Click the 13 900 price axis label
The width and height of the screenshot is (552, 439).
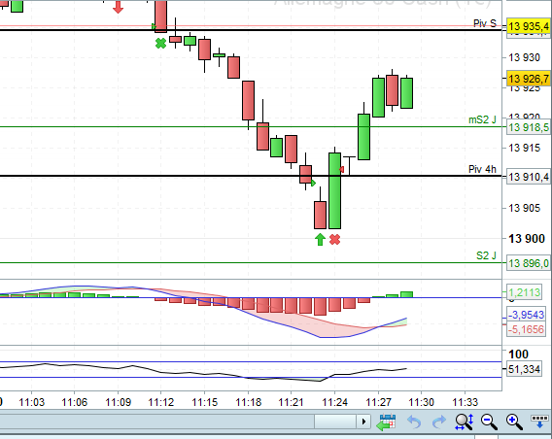click(x=527, y=239)
